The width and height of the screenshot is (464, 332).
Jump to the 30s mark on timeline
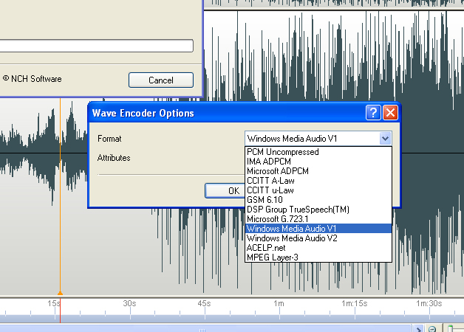click(x=129, y=303)
